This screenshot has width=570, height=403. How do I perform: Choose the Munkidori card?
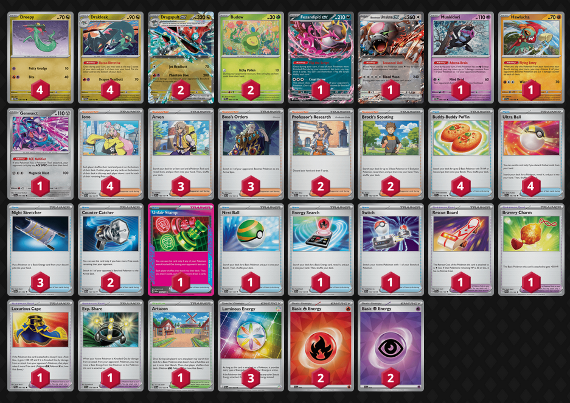pyautogui.click(x=461, y=57)
